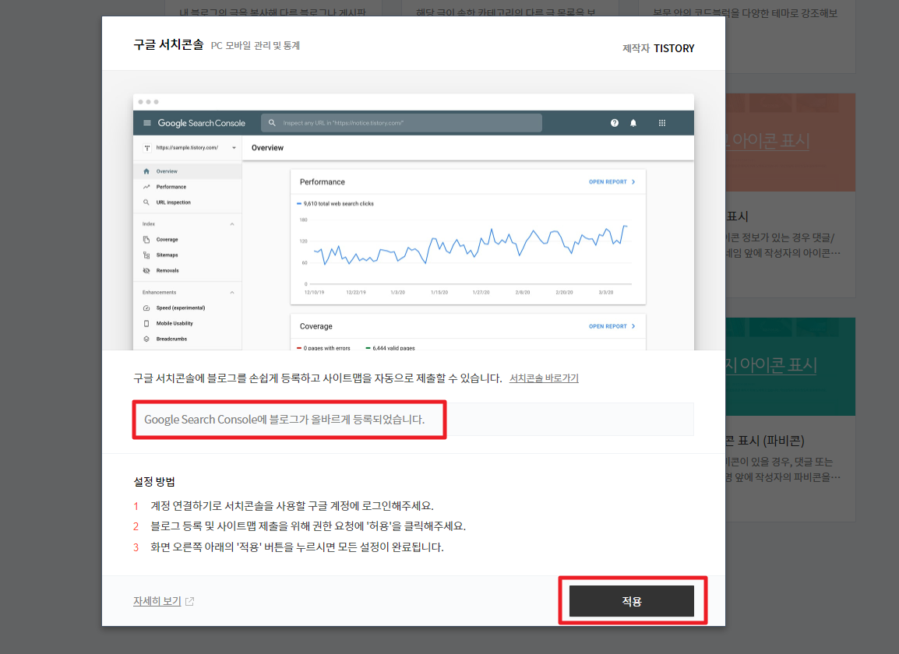
Task: Click the 구글 서치콘솔 modal title
Action: (x=168, y=44)
